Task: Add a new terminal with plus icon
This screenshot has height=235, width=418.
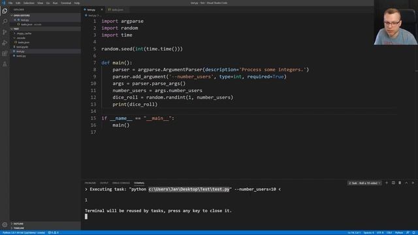Action: (x=387, y=183)
